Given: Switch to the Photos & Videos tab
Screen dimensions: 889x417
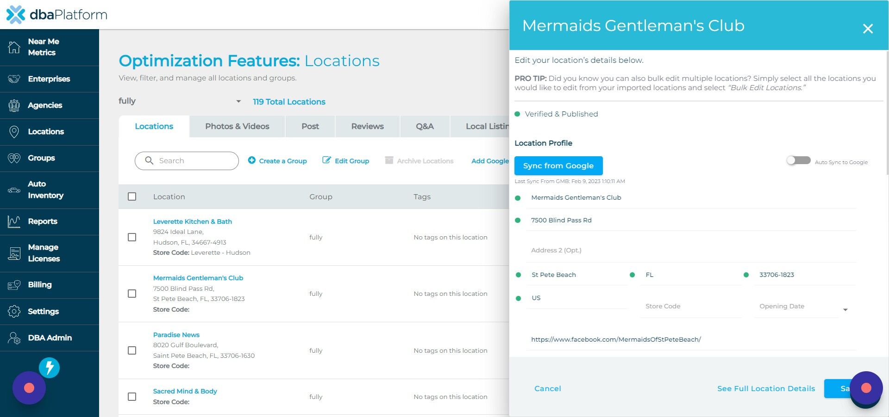Looking at the screenshot, I should coord(237,126).
